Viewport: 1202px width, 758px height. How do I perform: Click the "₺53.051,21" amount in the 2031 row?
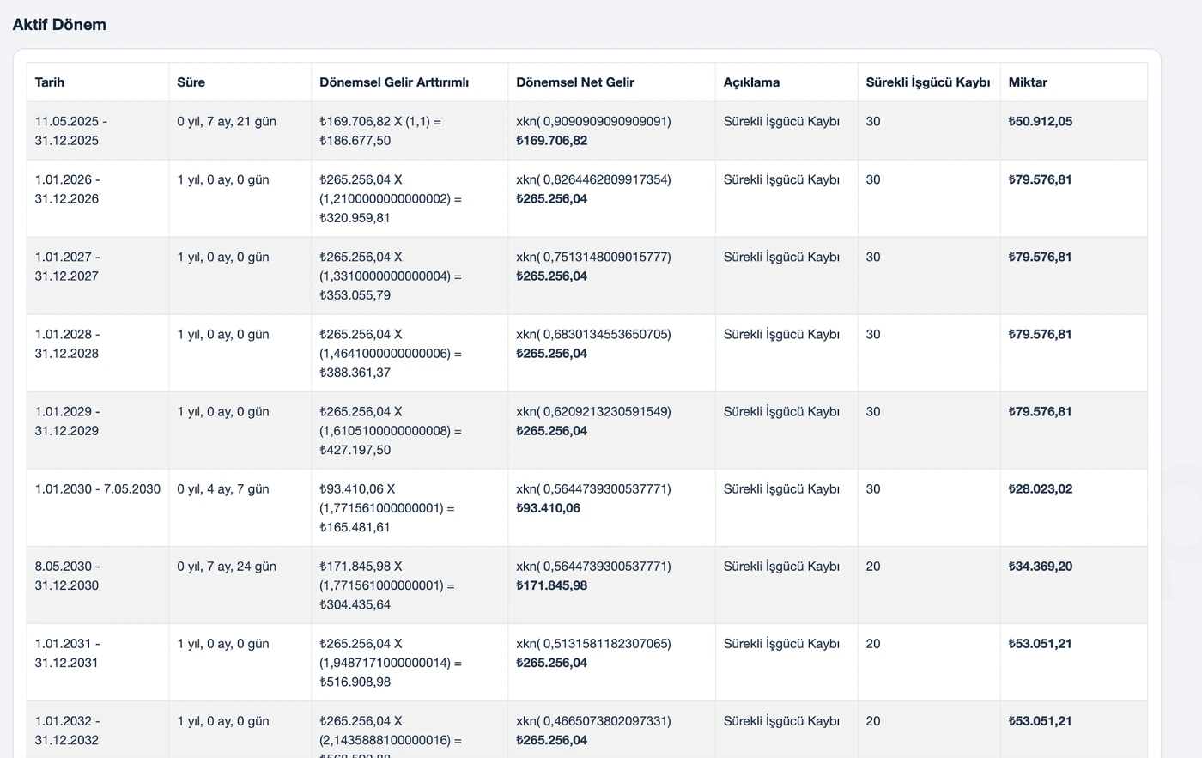pos(1041,643)
